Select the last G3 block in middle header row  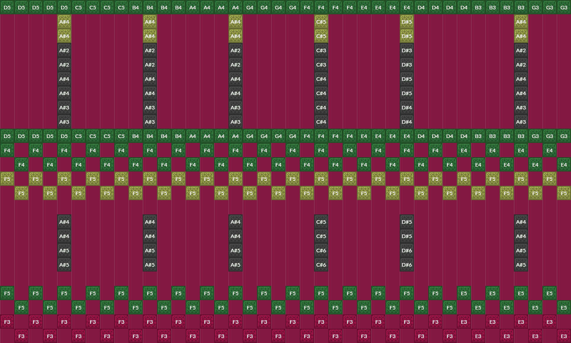click(564, 136)
